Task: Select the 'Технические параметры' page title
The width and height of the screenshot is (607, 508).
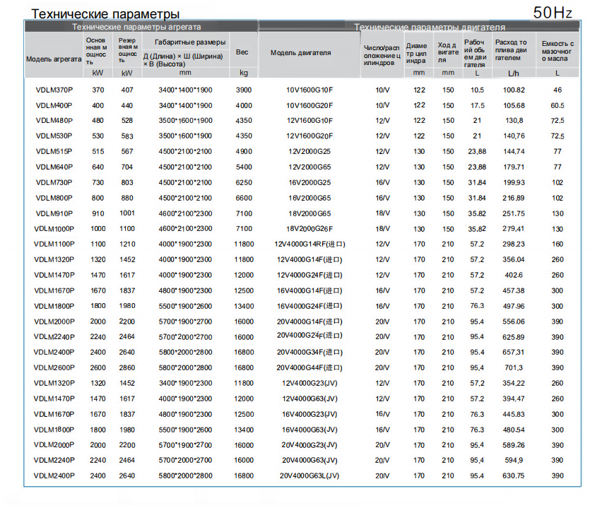Action: pyautogui.click(x=105, y=13)
